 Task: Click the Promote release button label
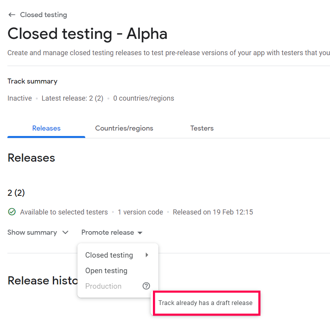coord(107,232)
